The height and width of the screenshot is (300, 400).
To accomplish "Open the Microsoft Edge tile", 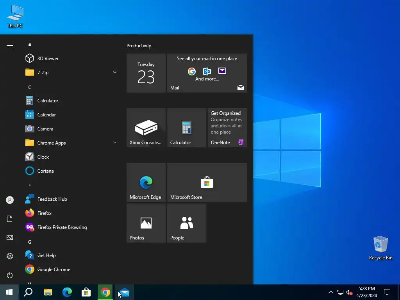I will point(146,182).
